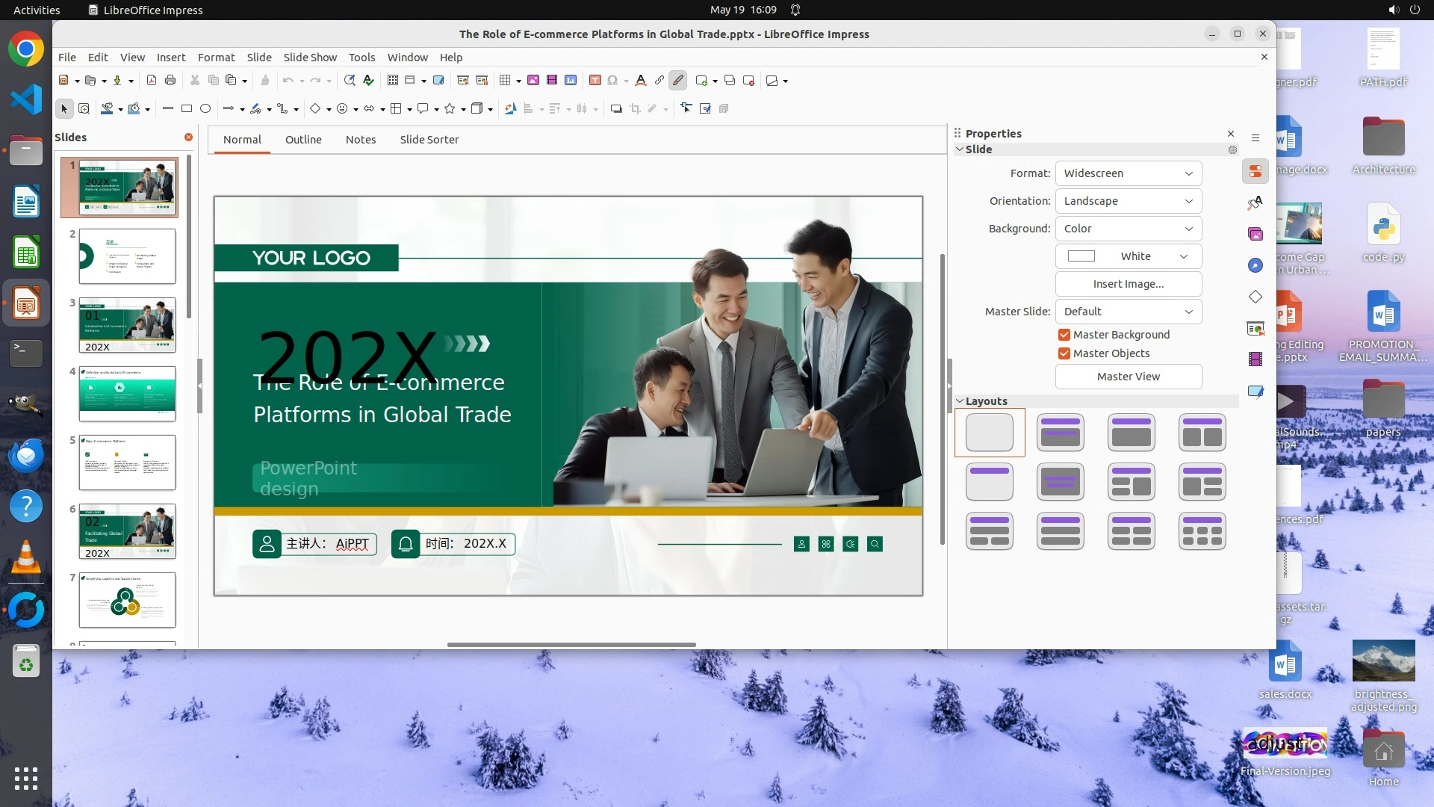
Task: Switch to the Slide Sorter tab
Action: coord(429,140)
